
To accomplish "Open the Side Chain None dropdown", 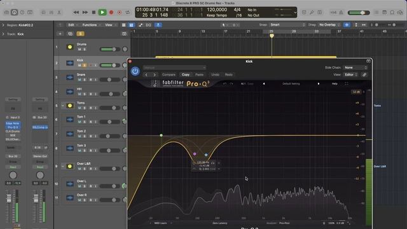I will point(355,67).
